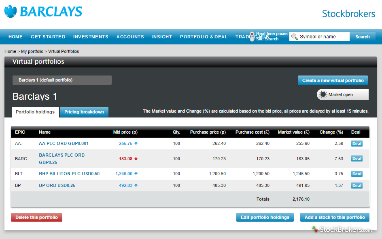Open BARCLAYS PLC ORD GBP0.25 link
Image resolution: width=382 pixels, height=239 pixels.
coord(62,159)
